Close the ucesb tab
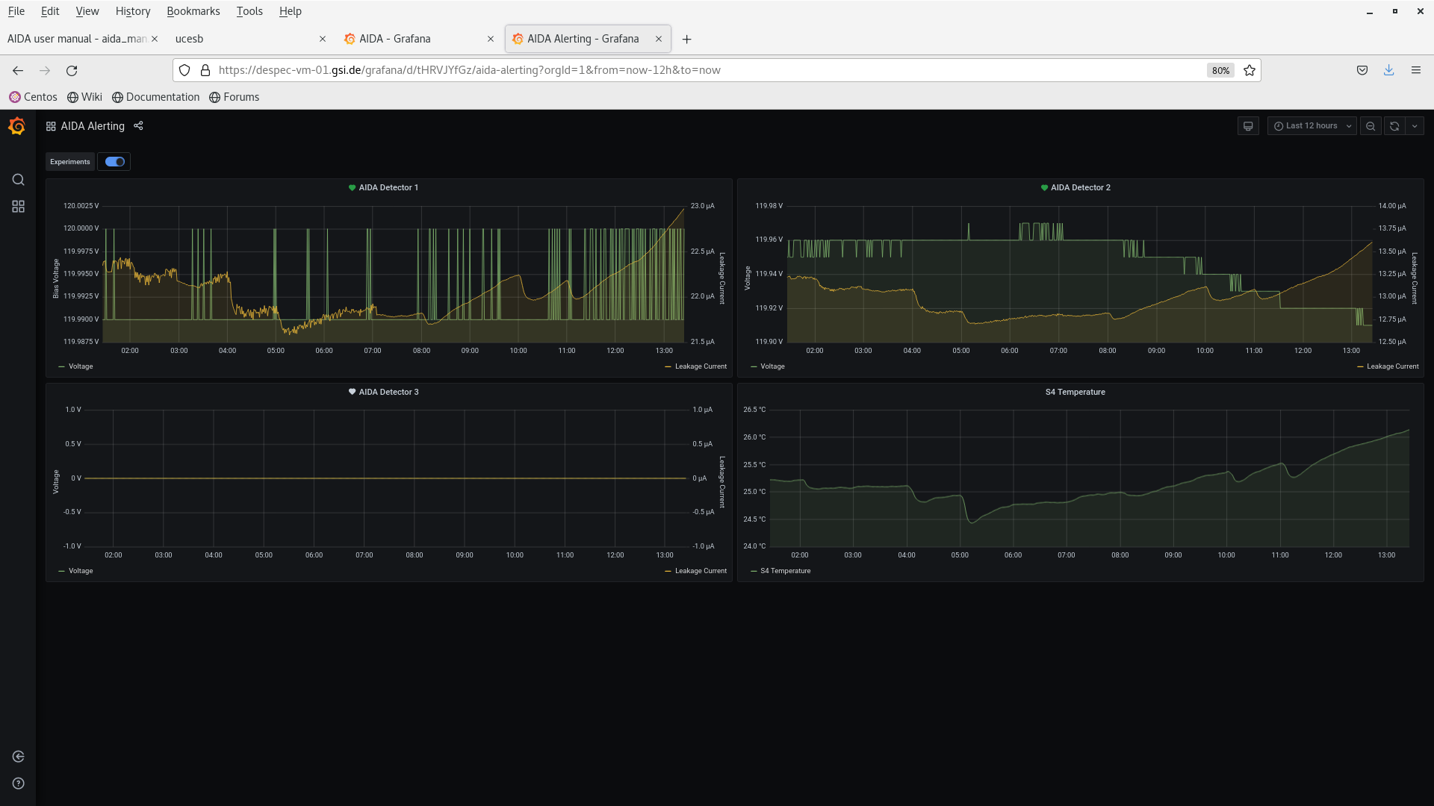The width and height of the screenshot is (1434, 806). point(323,39)
